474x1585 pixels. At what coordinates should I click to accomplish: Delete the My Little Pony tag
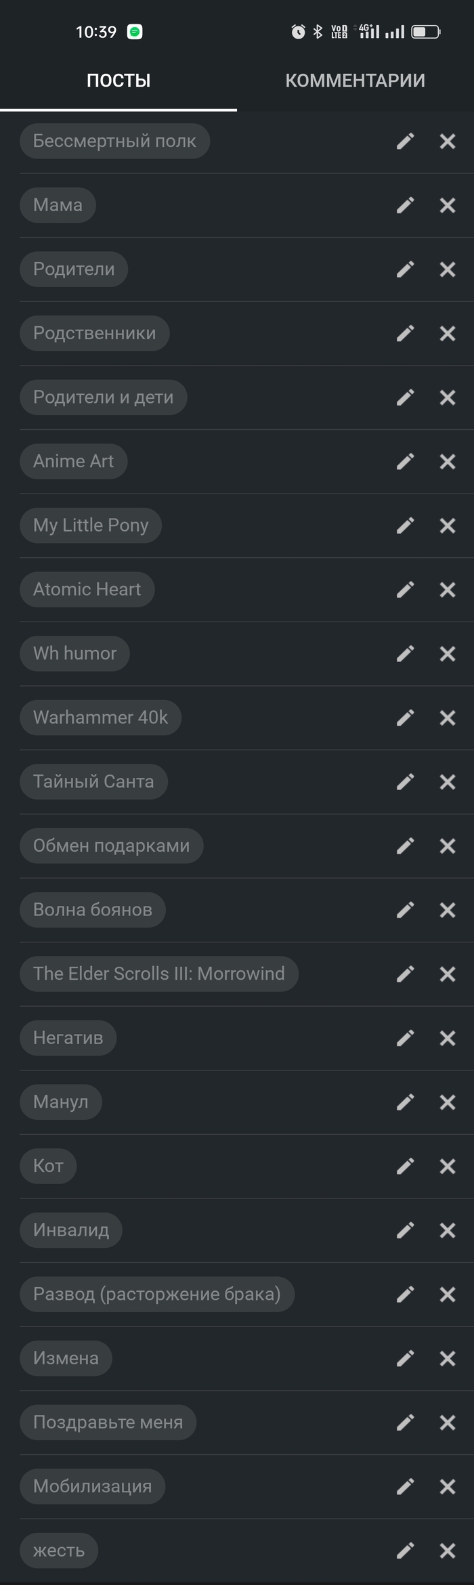point(448,525)
